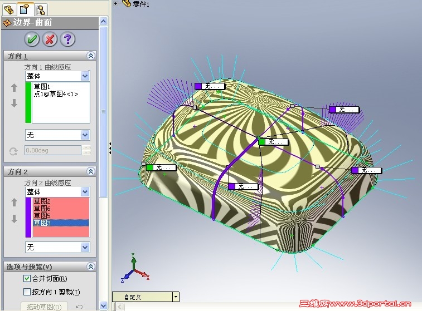Cancel the boundary surface with red X
Screen dimensions: 422x311
pyautogui.click(x=50, y=39)
